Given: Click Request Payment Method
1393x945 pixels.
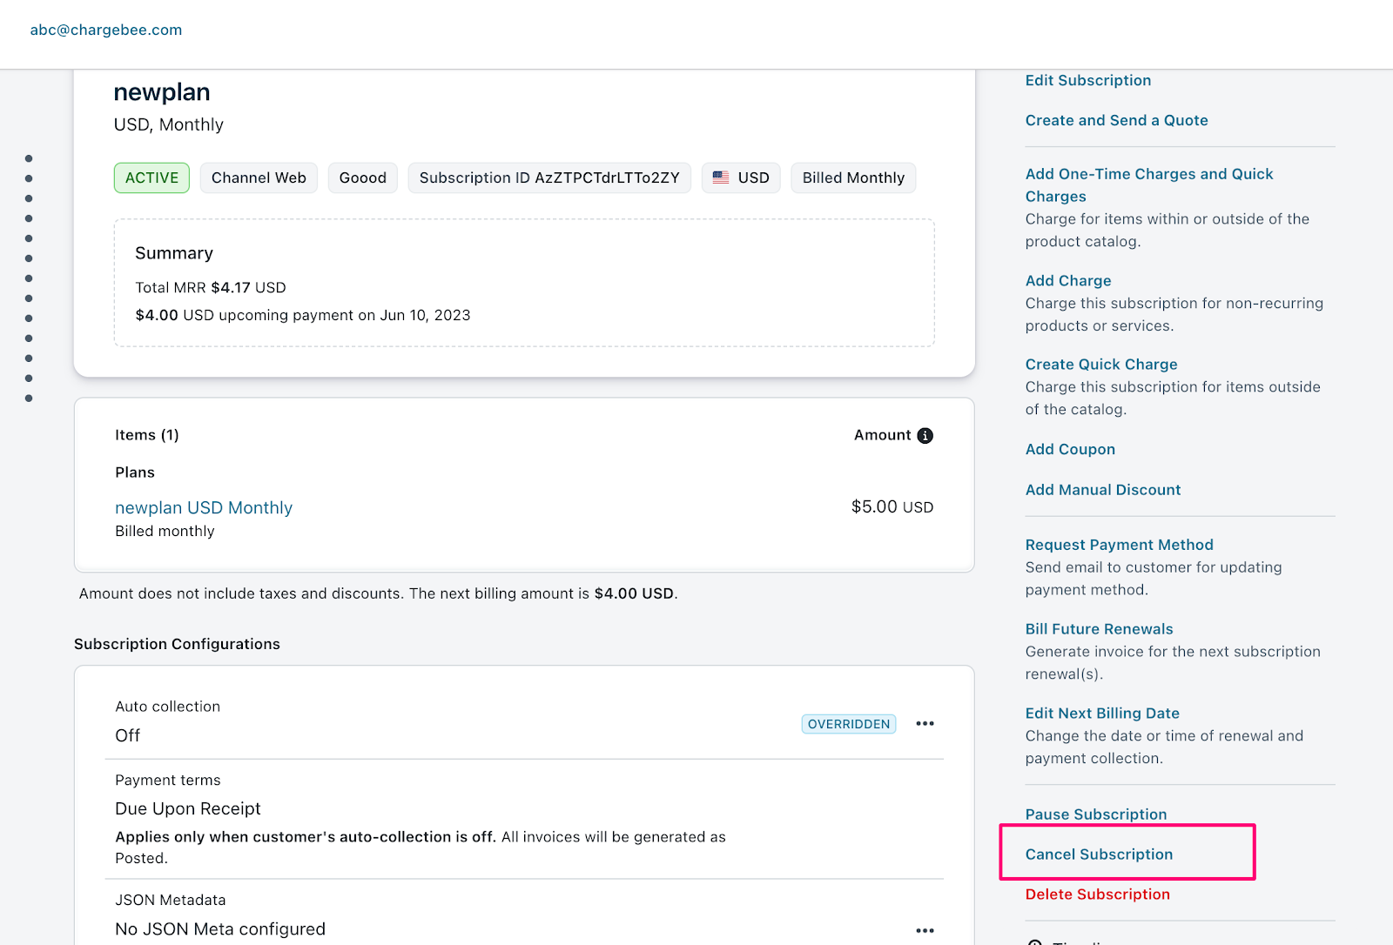Looking at the screenshot, I should tap(1119, 545).
